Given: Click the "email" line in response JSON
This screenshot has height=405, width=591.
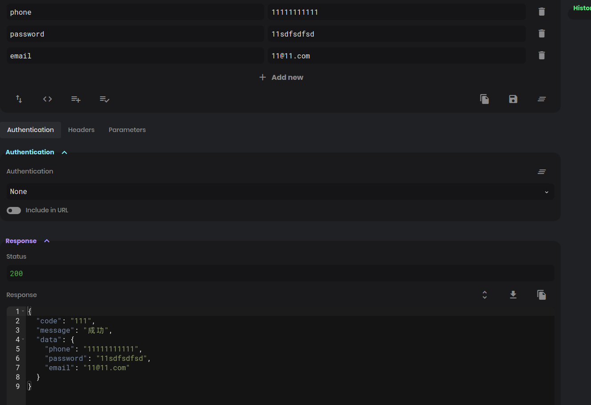Looking at the screenshot, I should (x=87, y=368).
